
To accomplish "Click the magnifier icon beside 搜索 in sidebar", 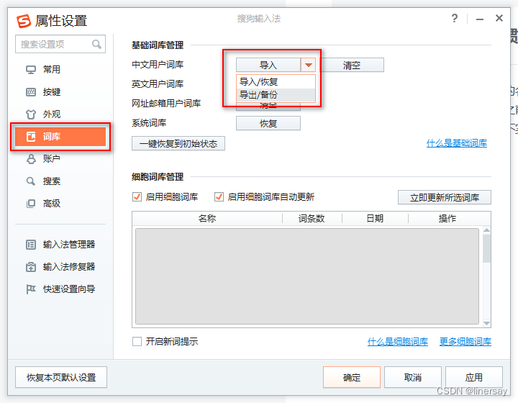I will (31, 181).
